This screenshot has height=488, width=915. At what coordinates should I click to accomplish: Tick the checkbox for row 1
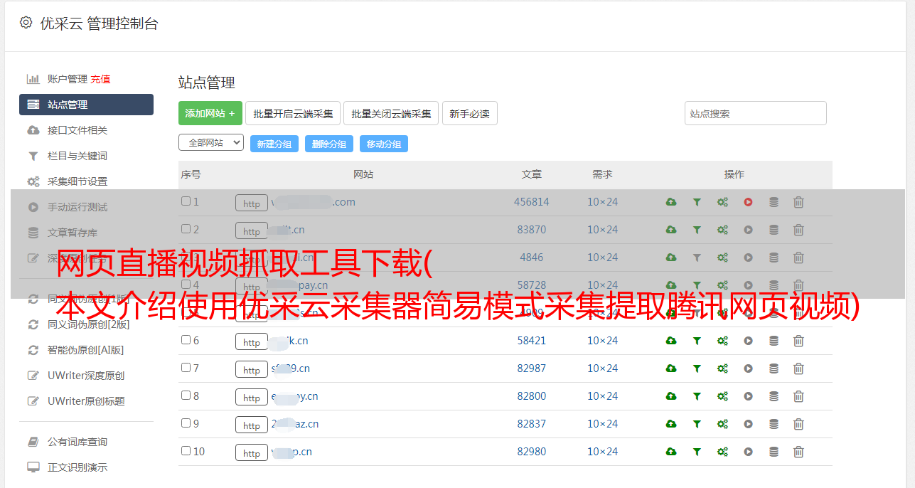point(186,201)
